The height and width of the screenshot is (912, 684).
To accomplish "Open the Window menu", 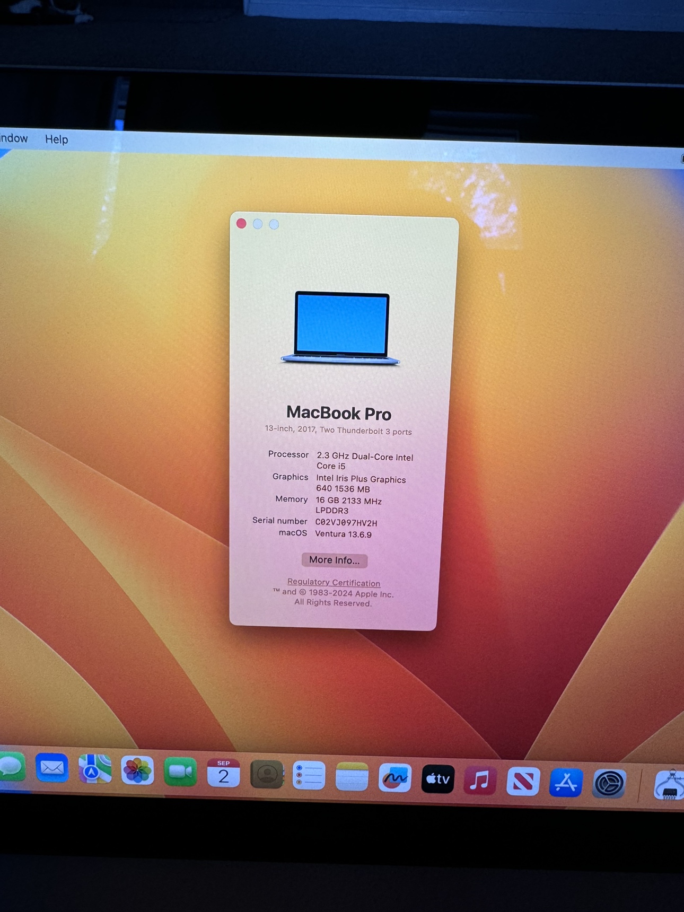I will click(13, 138).
